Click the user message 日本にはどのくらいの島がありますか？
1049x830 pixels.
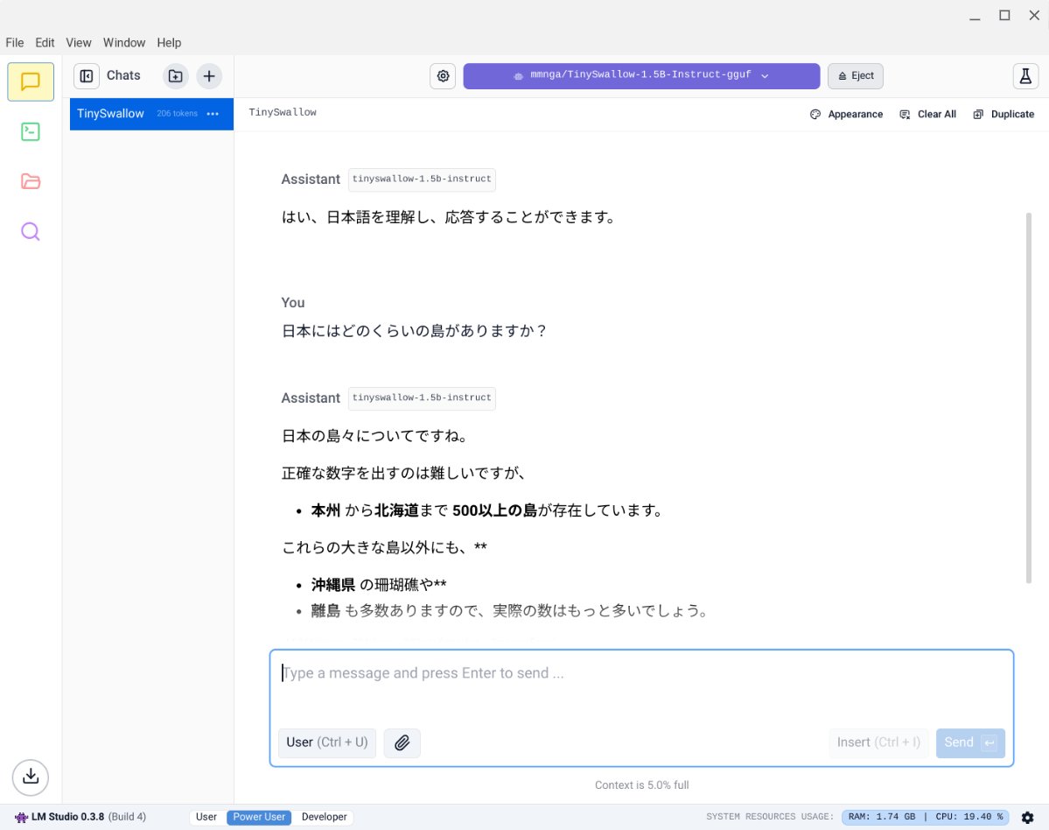click(414, 331)
